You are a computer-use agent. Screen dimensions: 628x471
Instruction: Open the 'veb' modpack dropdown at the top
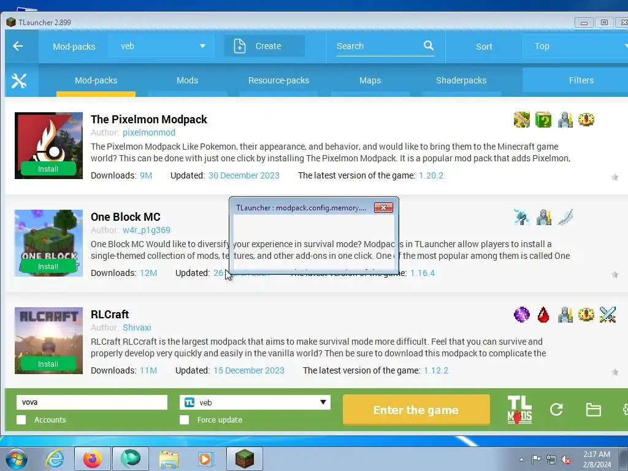(x=162, y=46)
